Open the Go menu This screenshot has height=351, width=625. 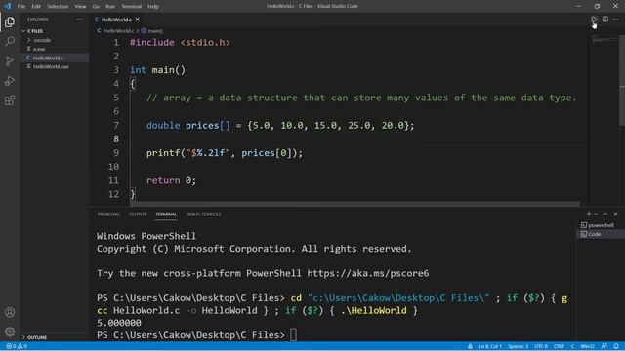(x=96, y=7)
